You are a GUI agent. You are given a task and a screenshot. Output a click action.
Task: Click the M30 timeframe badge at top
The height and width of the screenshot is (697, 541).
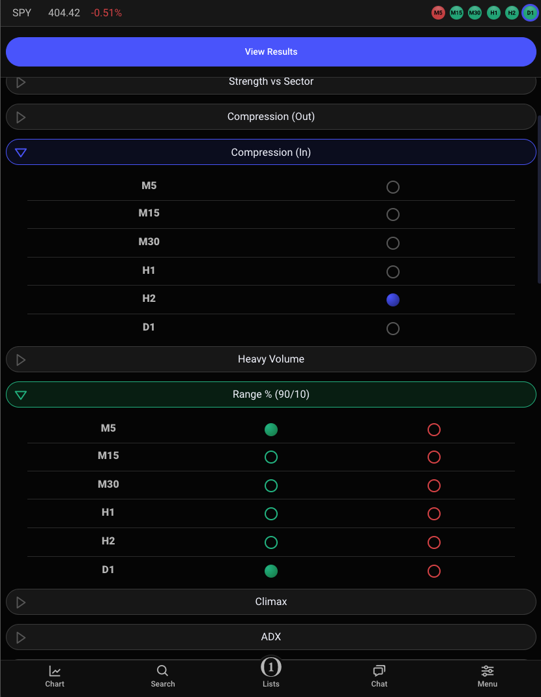click(475, 12)
